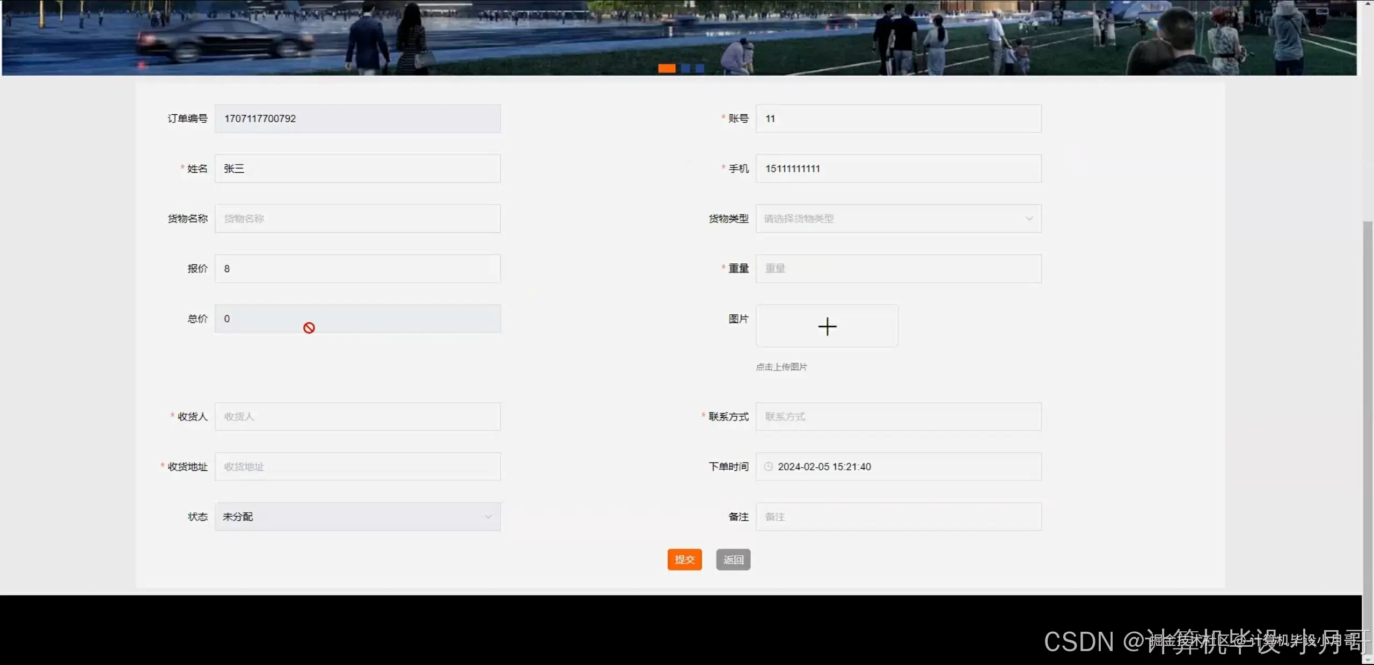The width and height of the screenshot is (1374, 665).
Task: Click the 收货人 text field
Action: click(357, 417)
